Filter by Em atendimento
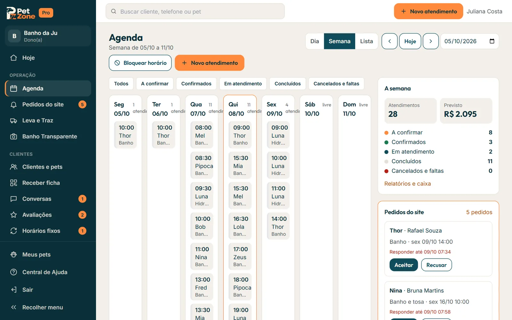The height and width of the screenshot is (320, 512). pos(243,84)
